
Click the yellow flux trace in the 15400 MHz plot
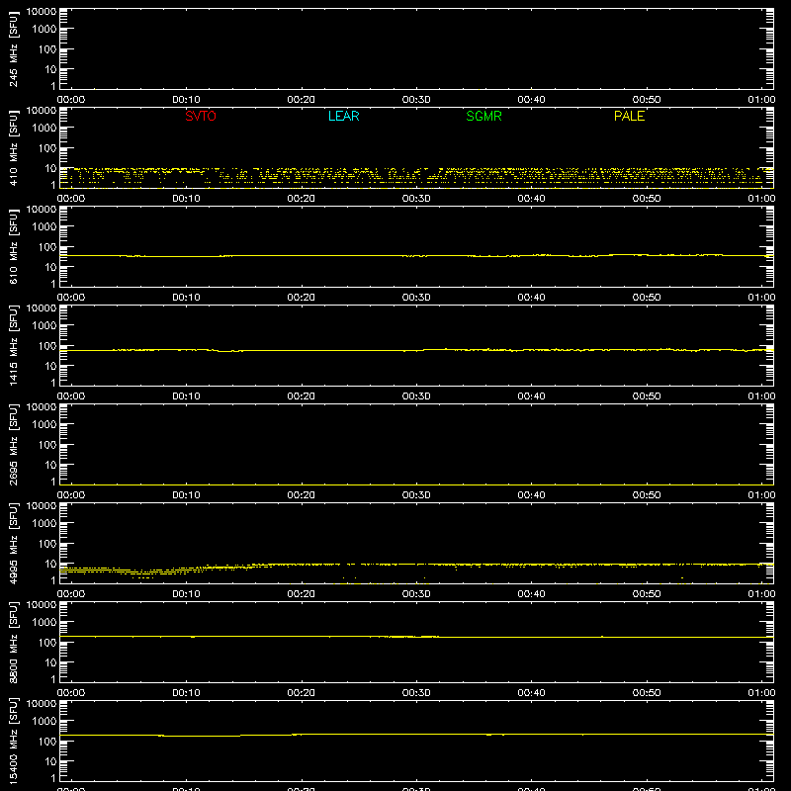(416, 735)
